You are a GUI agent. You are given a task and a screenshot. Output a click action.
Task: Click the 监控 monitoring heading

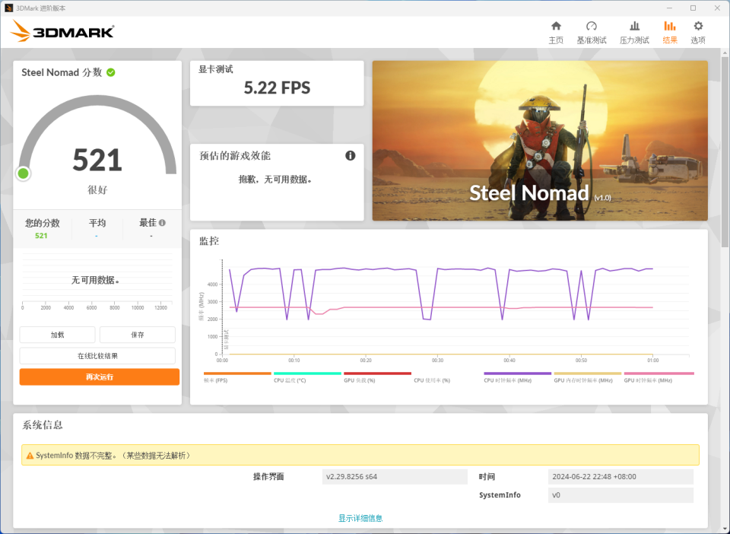[x=209, y=240]
